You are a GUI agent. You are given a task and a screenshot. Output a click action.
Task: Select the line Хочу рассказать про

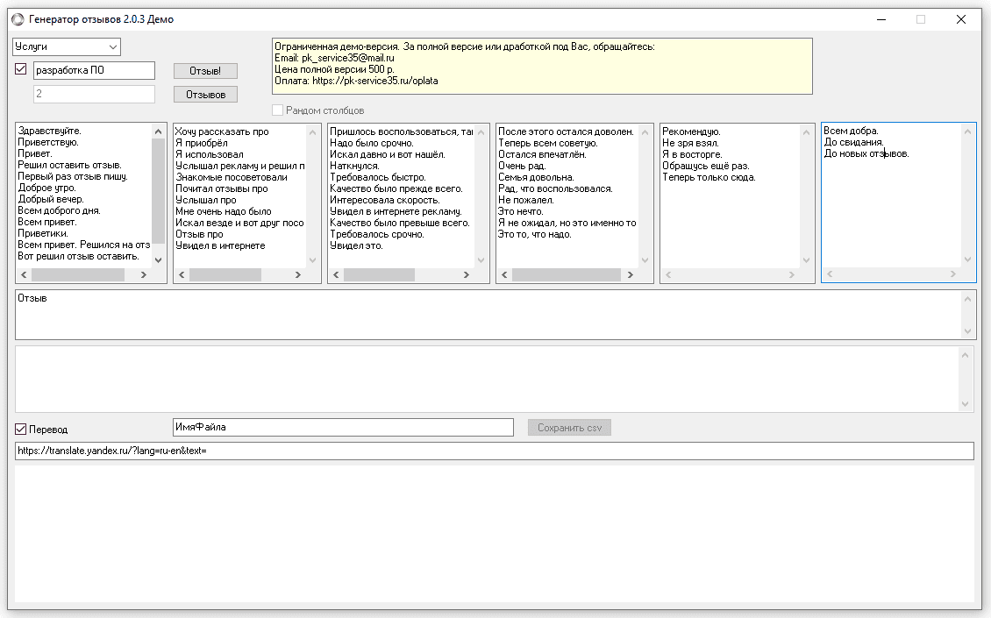pyautogui.click(x=222, y=131)
